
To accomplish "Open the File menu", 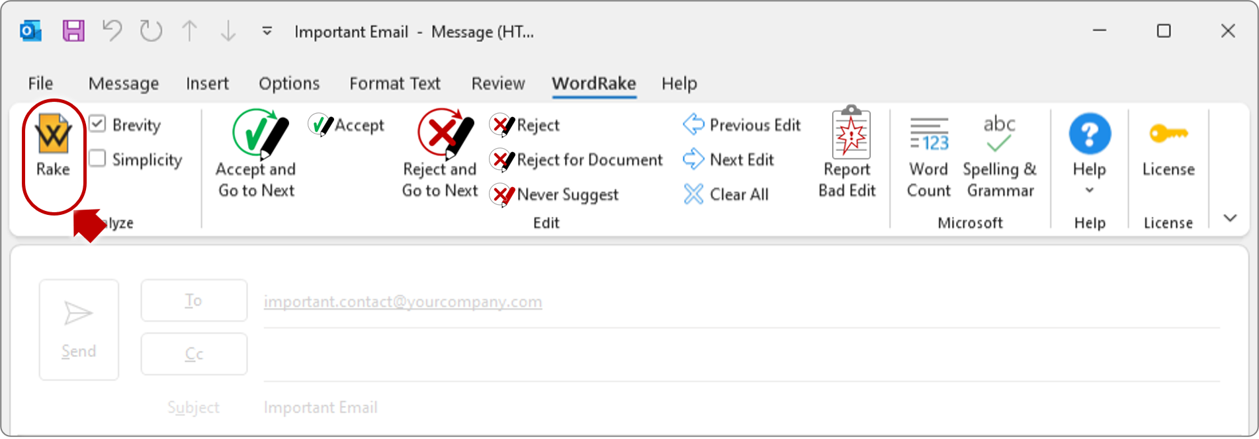I will 40,83.
